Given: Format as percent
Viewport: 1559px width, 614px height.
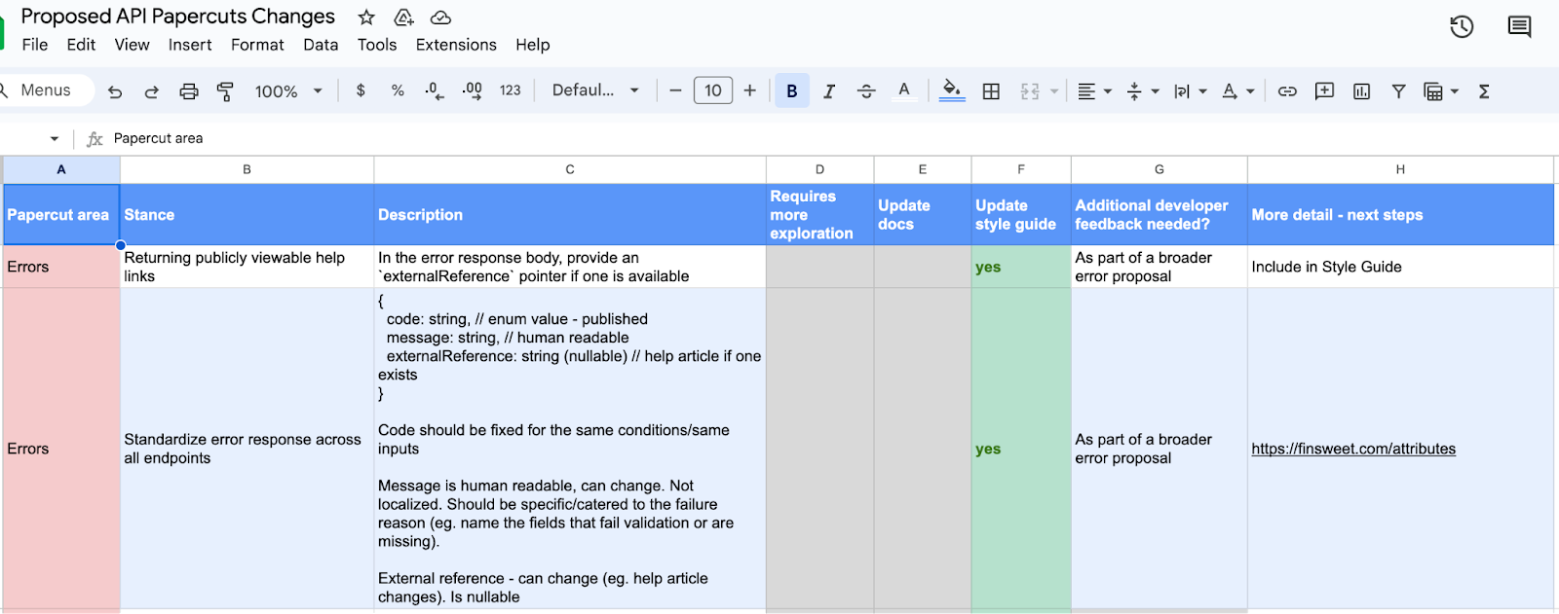Looking at the screenshot, I should click(398, 90).
